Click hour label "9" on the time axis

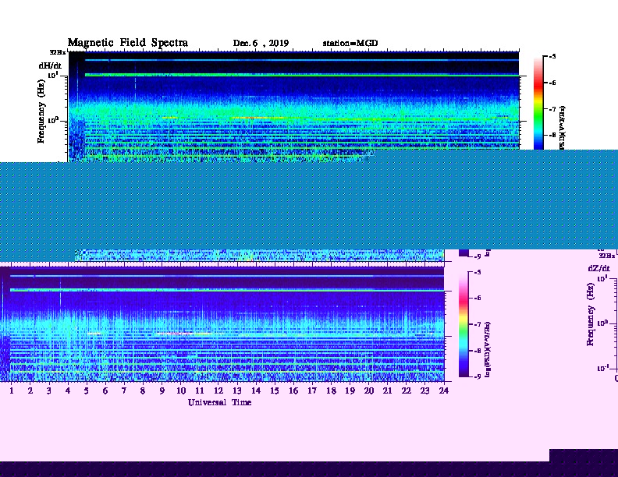coord(162,390)
